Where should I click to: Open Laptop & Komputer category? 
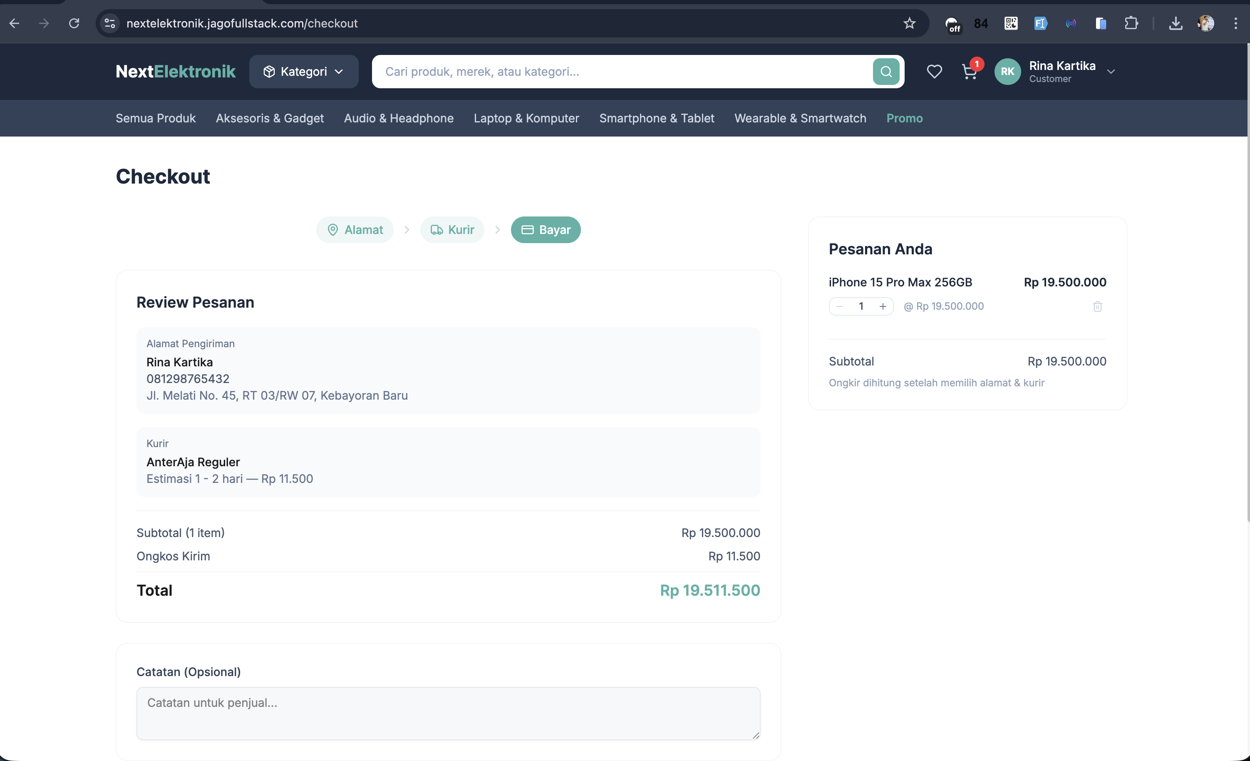(x=526, y=118)
